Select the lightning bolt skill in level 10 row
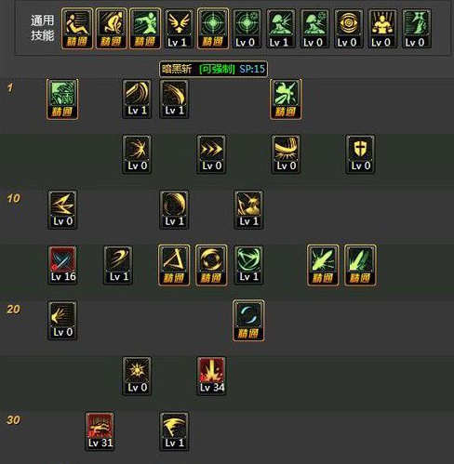454x464 pixels. click(x=62, y=209)
